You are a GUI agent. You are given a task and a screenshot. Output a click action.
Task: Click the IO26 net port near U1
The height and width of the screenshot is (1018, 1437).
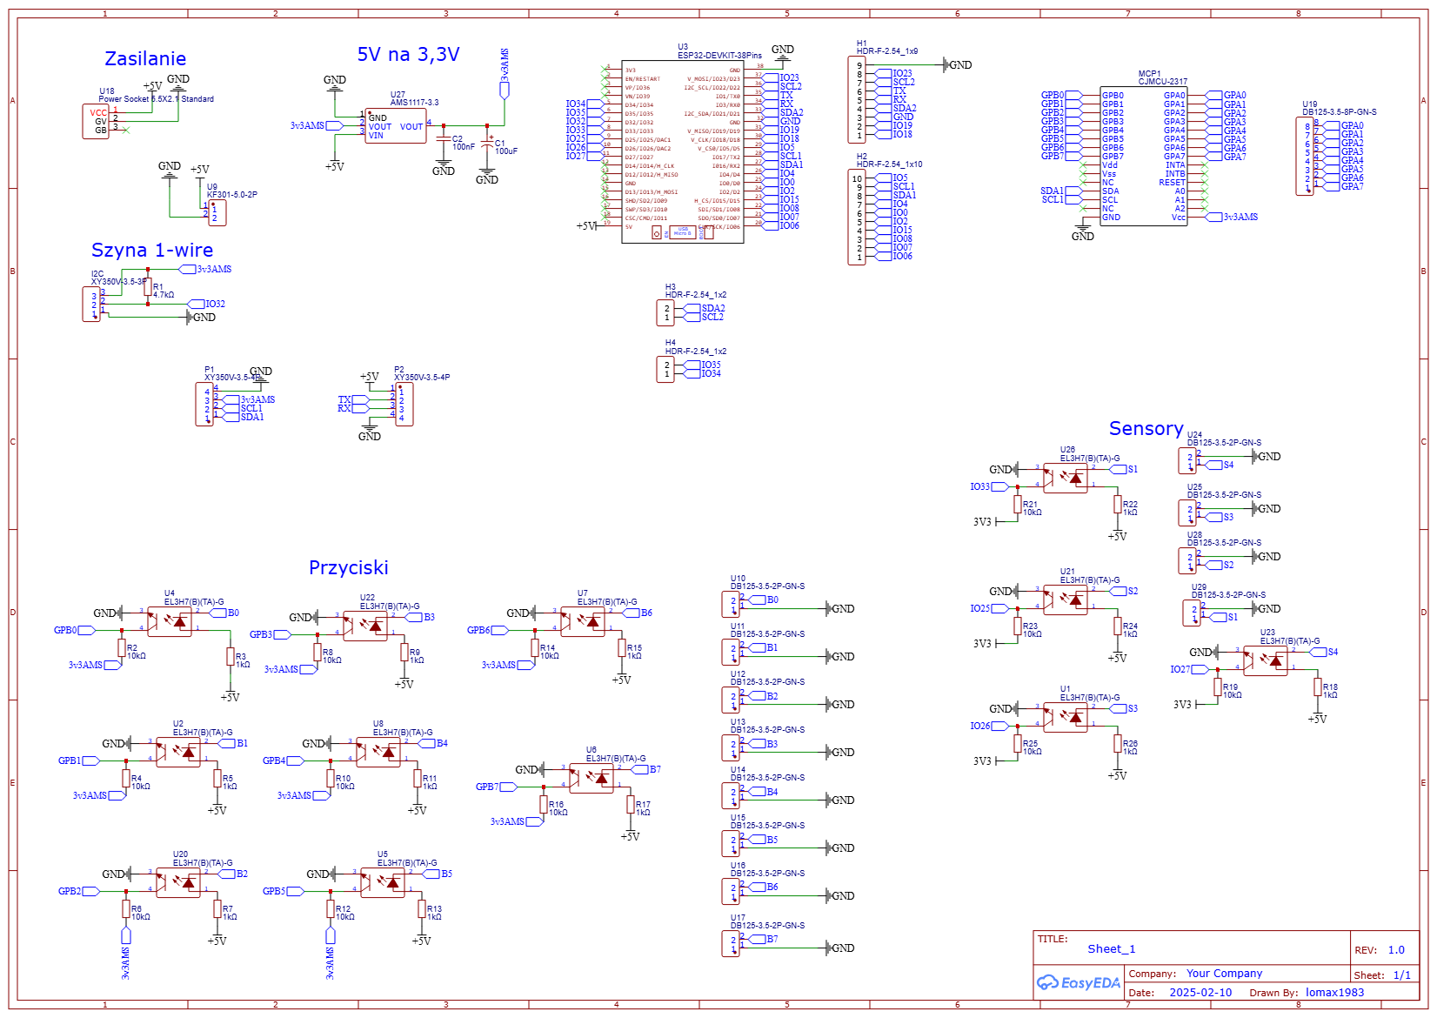[989, 727]
